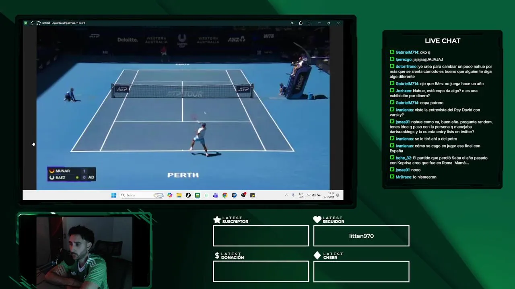
Task: Select Ivanlanus message about final con España
Action: (435, 149)
